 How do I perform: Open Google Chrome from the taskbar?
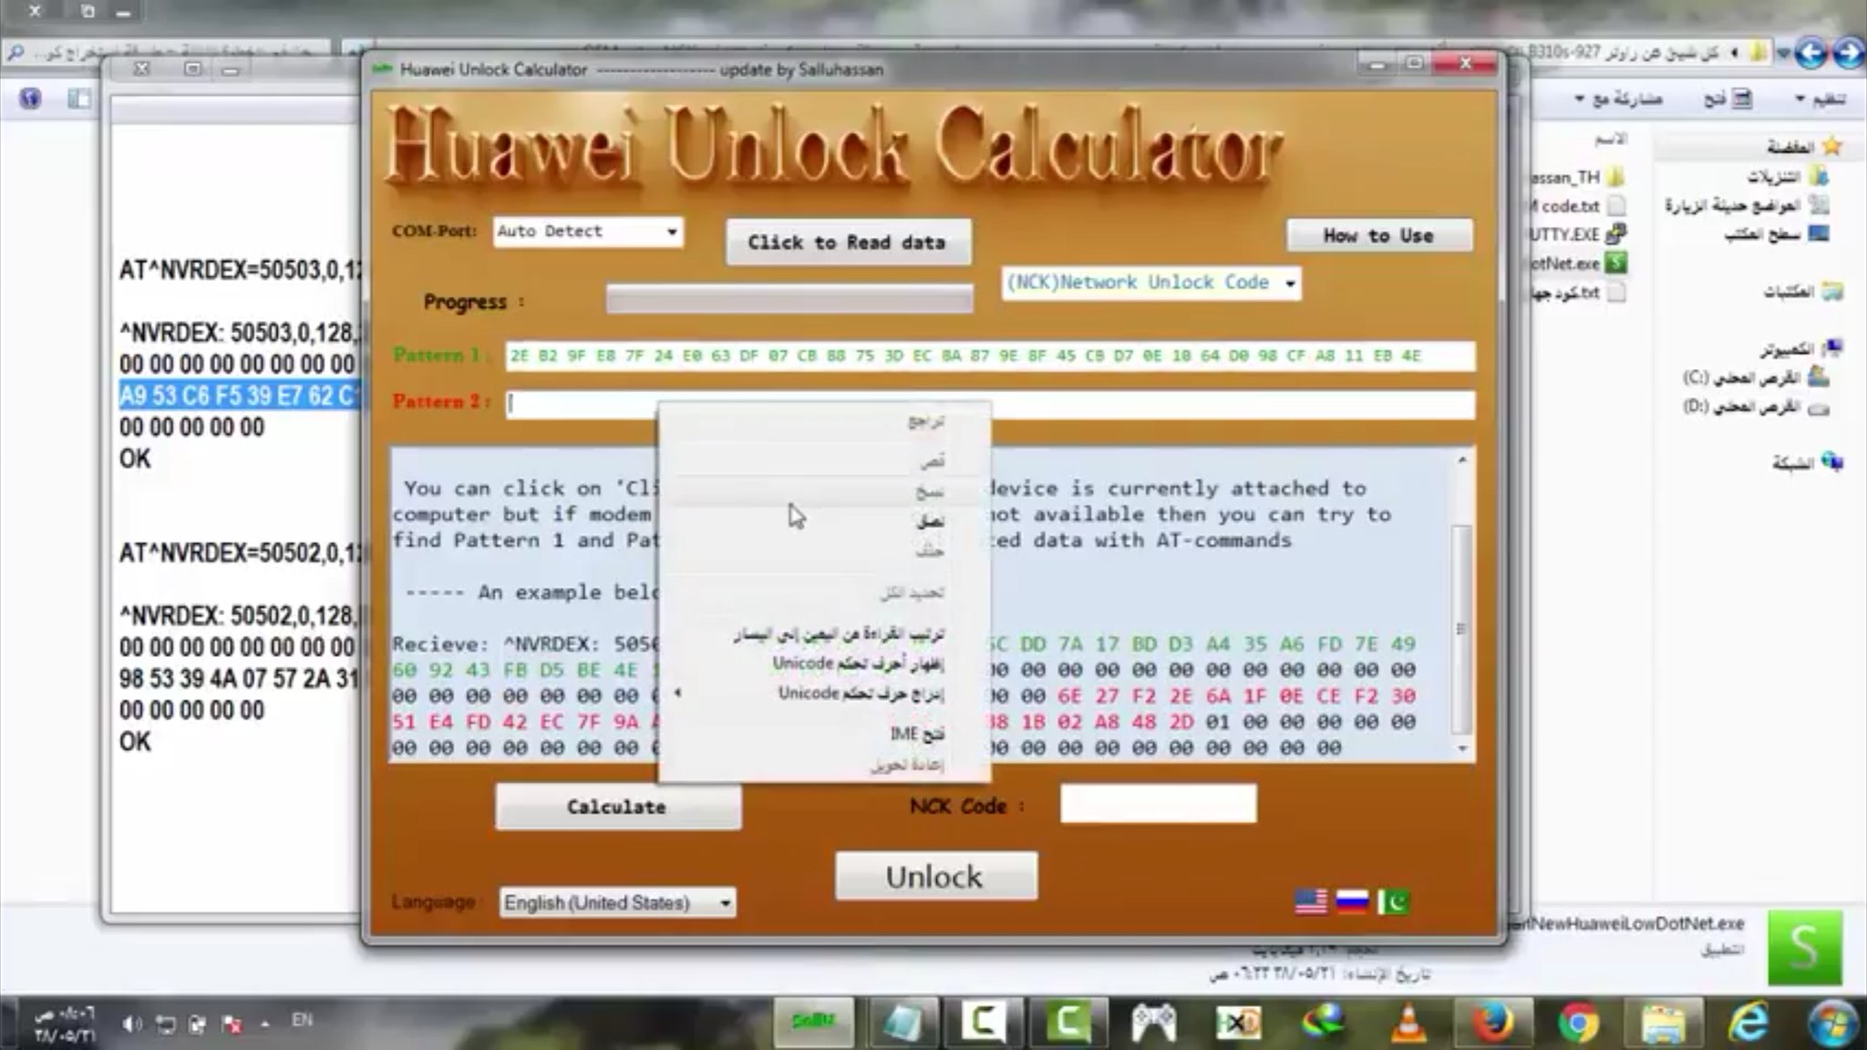(x=1578, y=1022)
